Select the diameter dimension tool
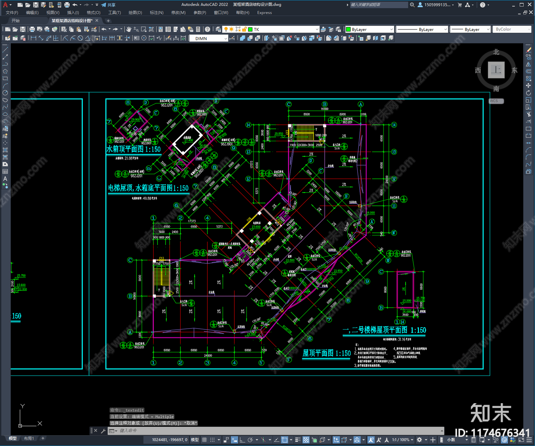Viewport: 535px width, 446px height. (80, 38)
